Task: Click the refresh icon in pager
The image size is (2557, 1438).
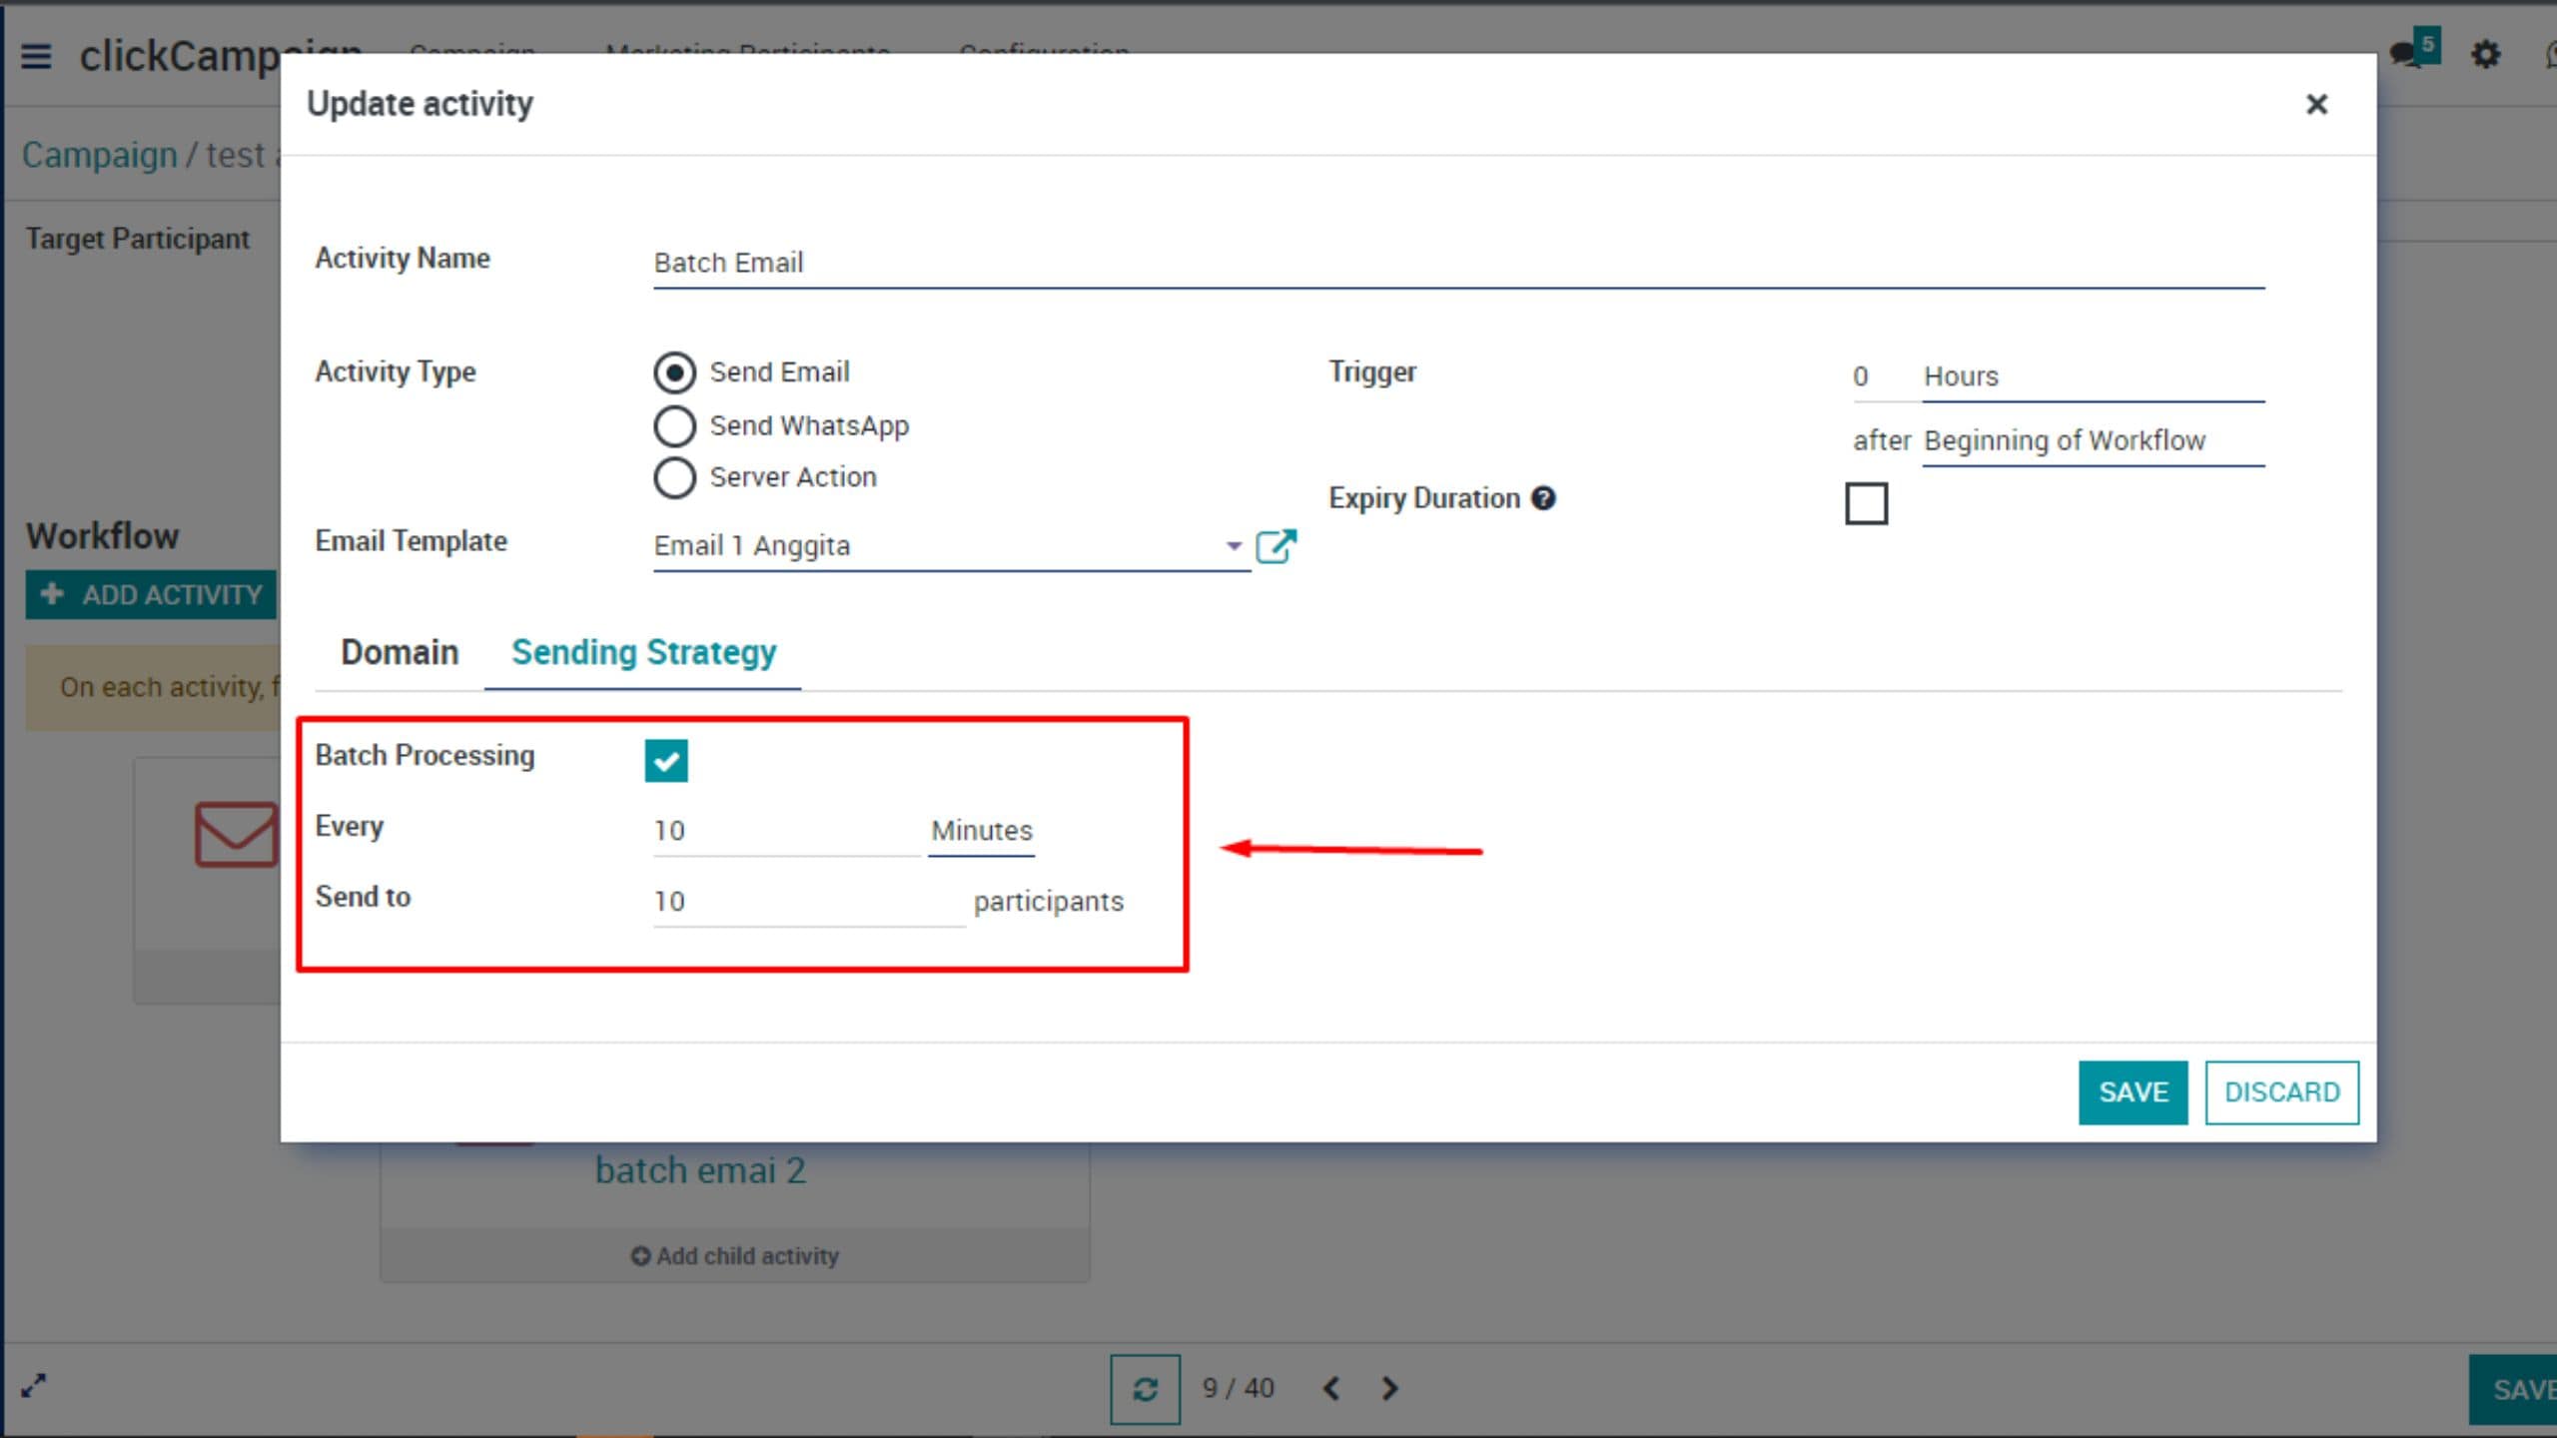Action: coord(1145,1388)
